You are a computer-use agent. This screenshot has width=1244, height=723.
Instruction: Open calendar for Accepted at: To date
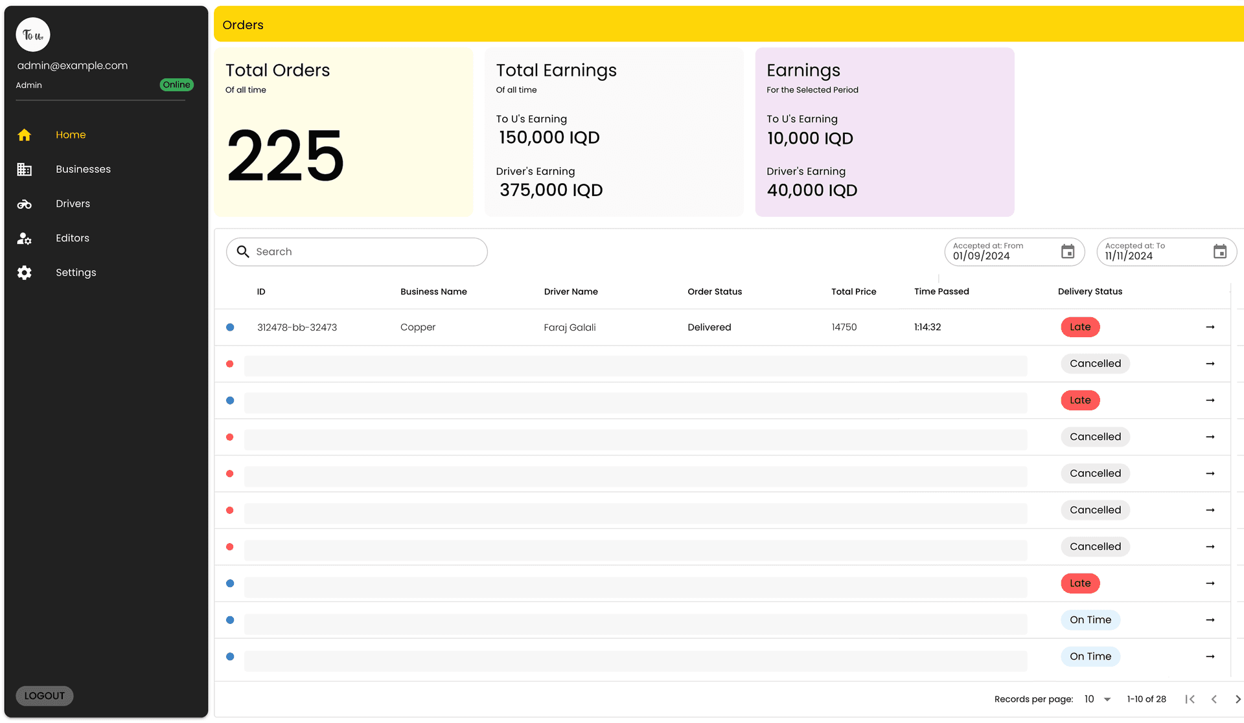point(1219,252)
